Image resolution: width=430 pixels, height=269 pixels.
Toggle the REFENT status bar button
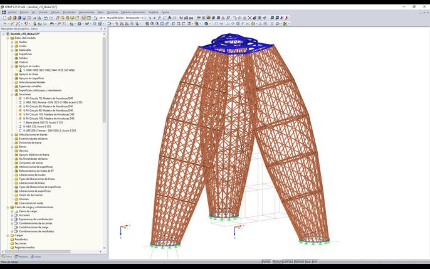click(x=299, y=261)
